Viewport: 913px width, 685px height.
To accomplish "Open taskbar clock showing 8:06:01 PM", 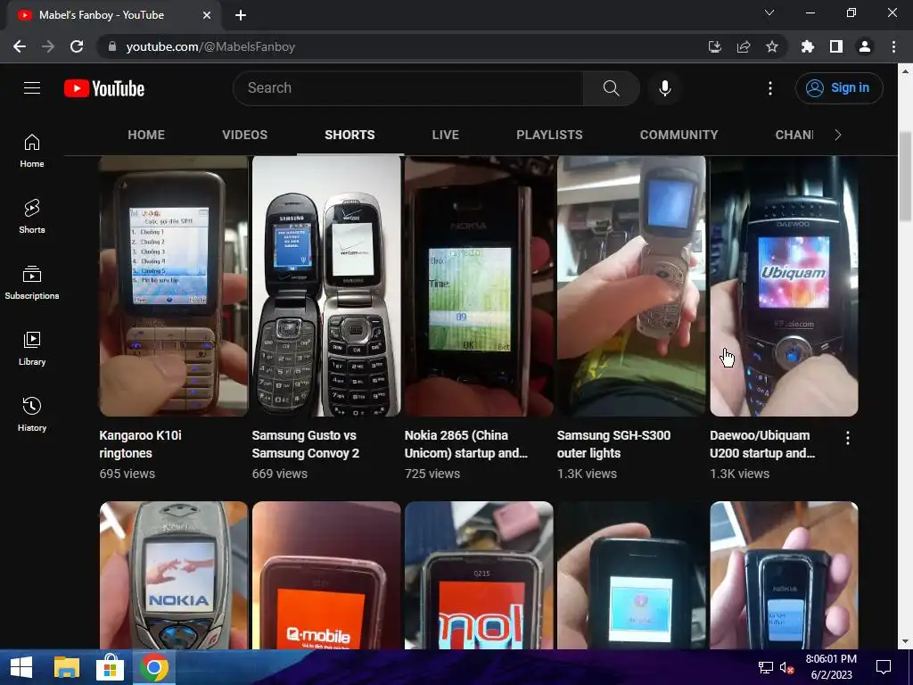I will click(x=831, y=667).
